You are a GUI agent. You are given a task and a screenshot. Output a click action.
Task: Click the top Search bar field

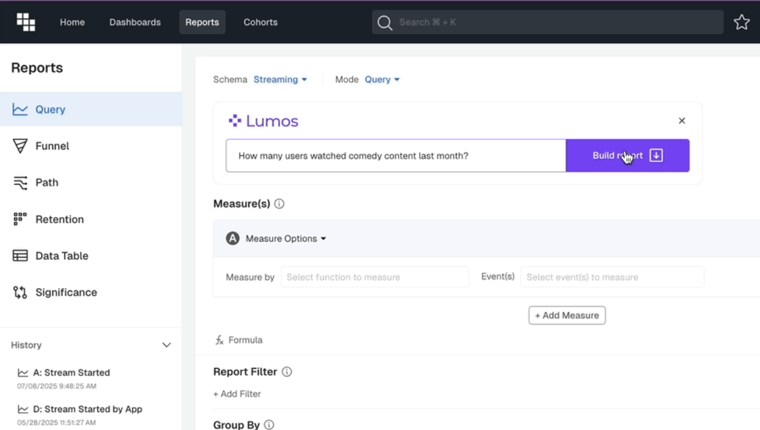[x=548, y=22]
